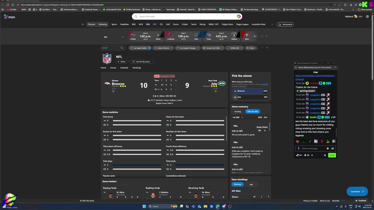
Task: Focus the Search the web input
Action: 187,17
